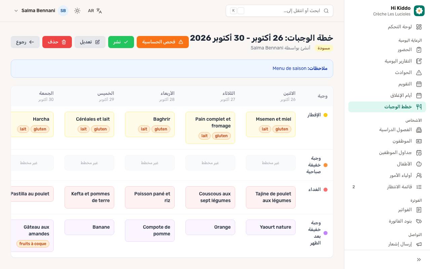The width and height of the screenshot is (430, 269).
Task: Open the Hi Kiddo logo
Action: coord(419,11)
